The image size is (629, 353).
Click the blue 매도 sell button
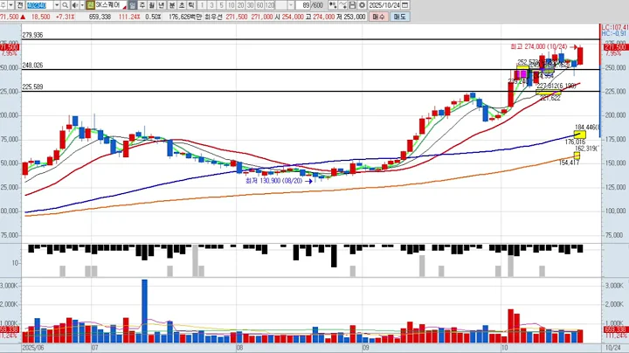pyautogui.click(x=399, y=17)
